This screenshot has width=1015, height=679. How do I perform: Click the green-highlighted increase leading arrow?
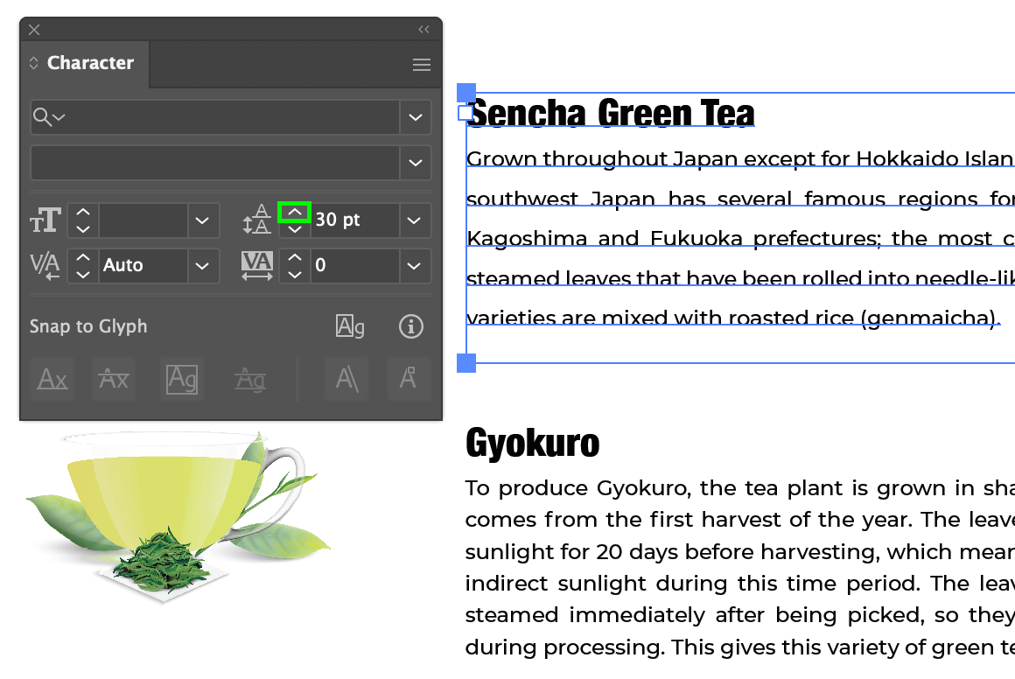(x=295, y=210)
